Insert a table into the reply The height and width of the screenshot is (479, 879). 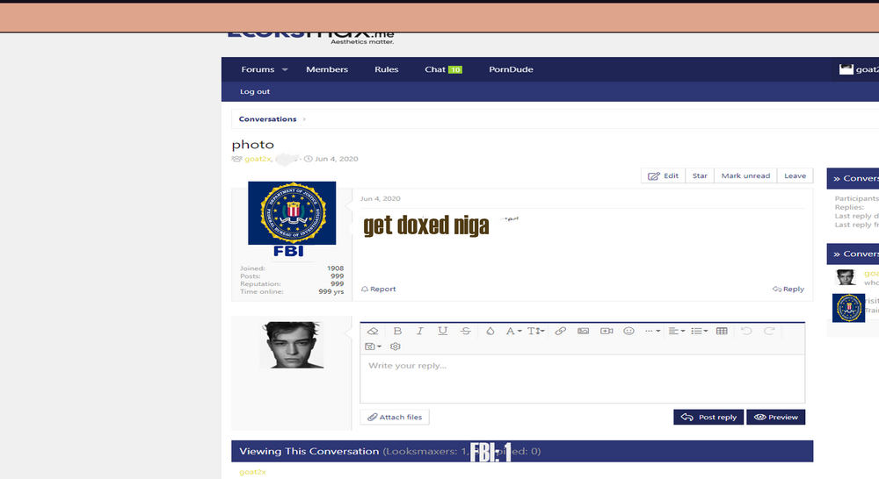point(722,332)
